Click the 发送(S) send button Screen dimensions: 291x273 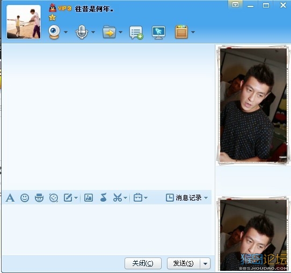point(184,263)
